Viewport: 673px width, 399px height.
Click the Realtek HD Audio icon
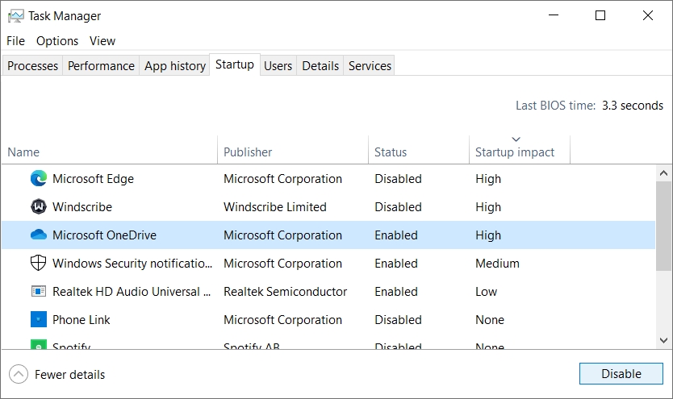click(x=39, y=292)
